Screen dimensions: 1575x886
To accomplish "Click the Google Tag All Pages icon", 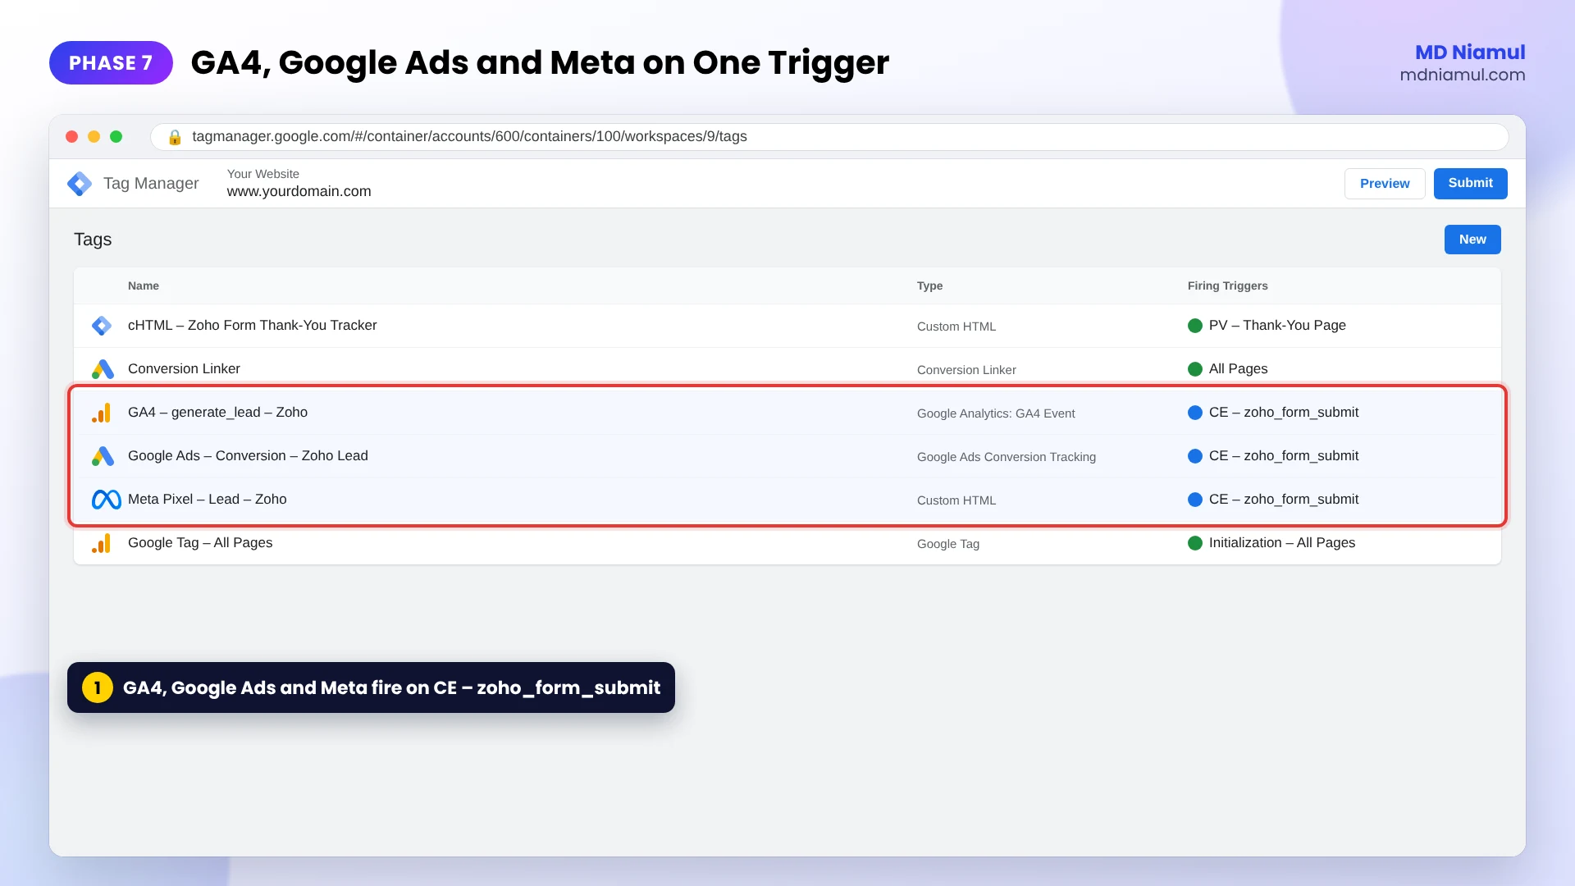I will 101,543.
